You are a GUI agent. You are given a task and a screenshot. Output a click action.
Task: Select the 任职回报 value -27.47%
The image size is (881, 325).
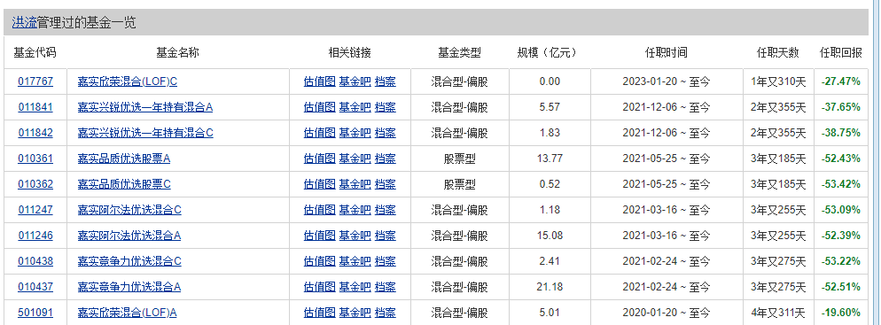click(840, 81)
